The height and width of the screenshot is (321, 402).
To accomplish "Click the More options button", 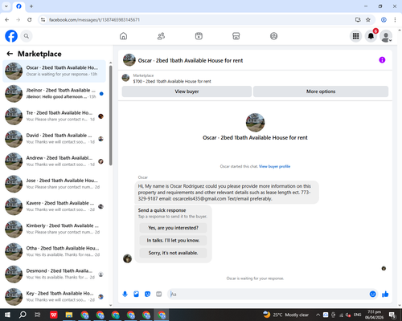I will point(321,91).
